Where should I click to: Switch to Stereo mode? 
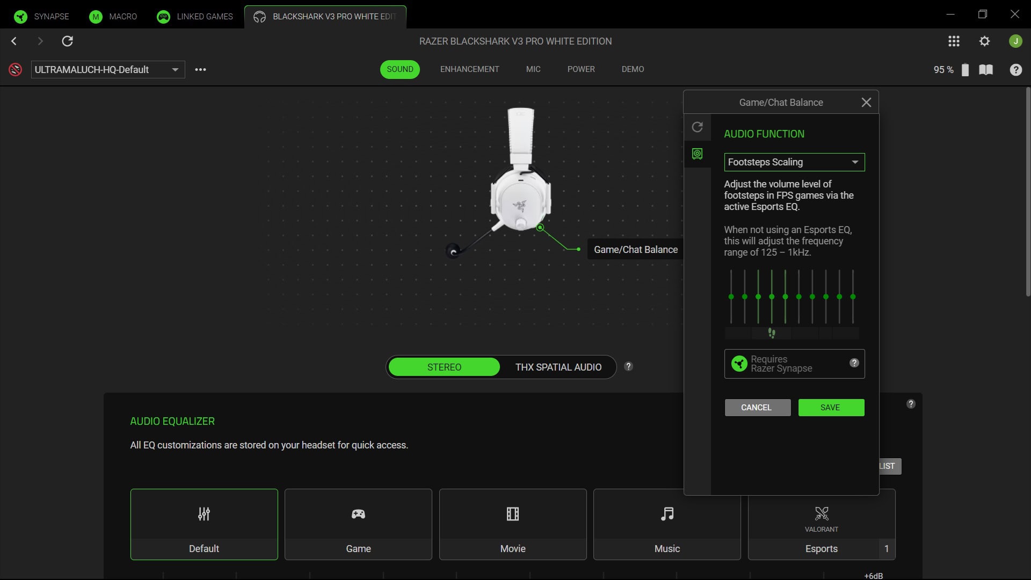444,367
